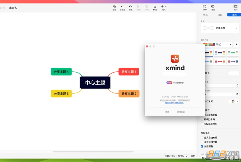The image size is (241, 162).
Task: Switch to the 样式 tab
Action: click(205, 15)
